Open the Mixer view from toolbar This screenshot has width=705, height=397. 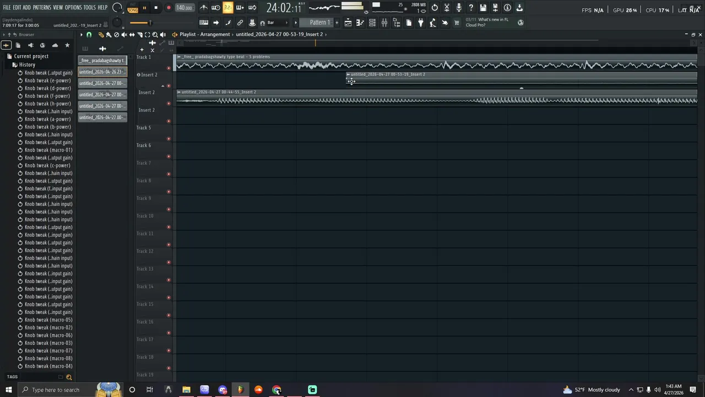pos(384,23)
